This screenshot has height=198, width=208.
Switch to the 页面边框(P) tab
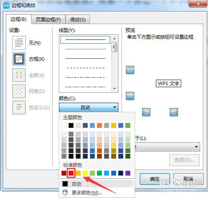pos(48,20)
